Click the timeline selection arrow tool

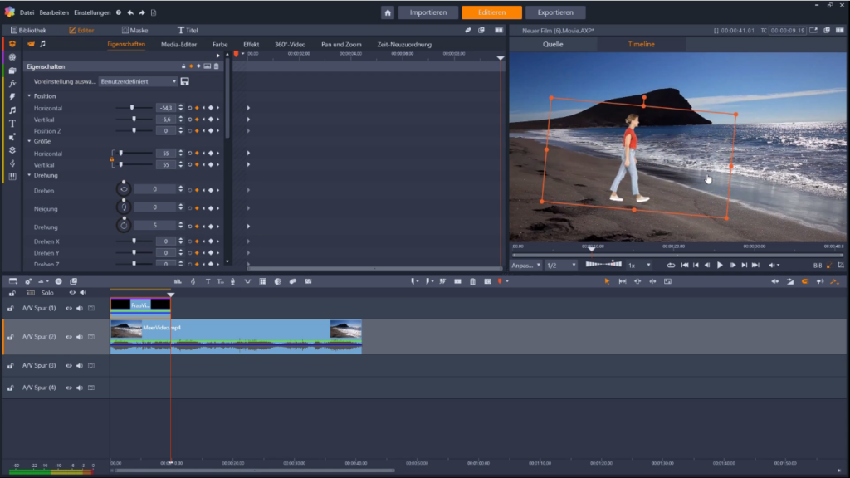point(607,281)
